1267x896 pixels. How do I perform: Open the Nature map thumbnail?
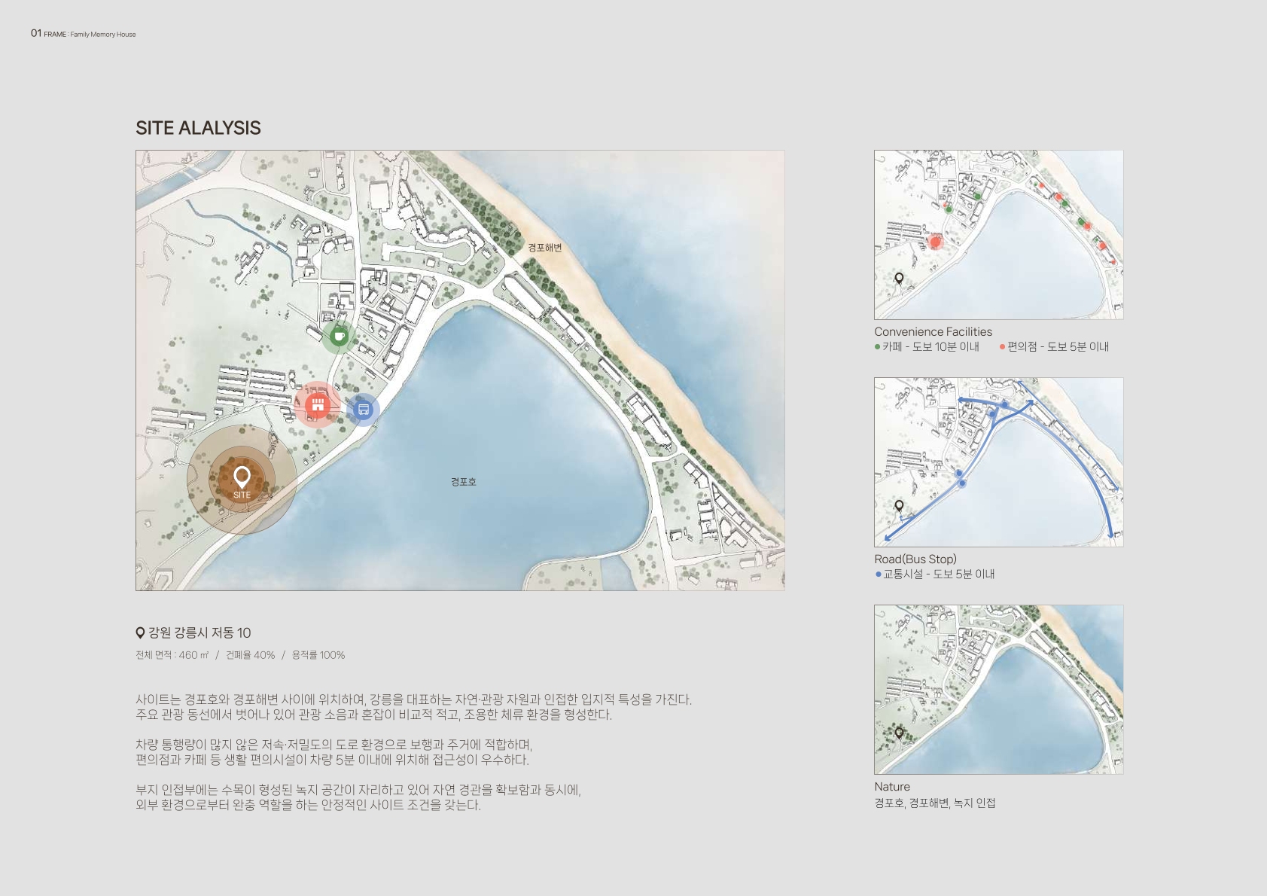[x=998, y=690]
